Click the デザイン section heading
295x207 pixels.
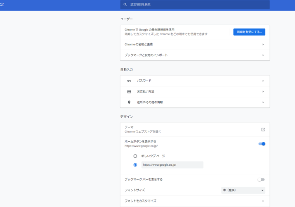click(127, 117)
